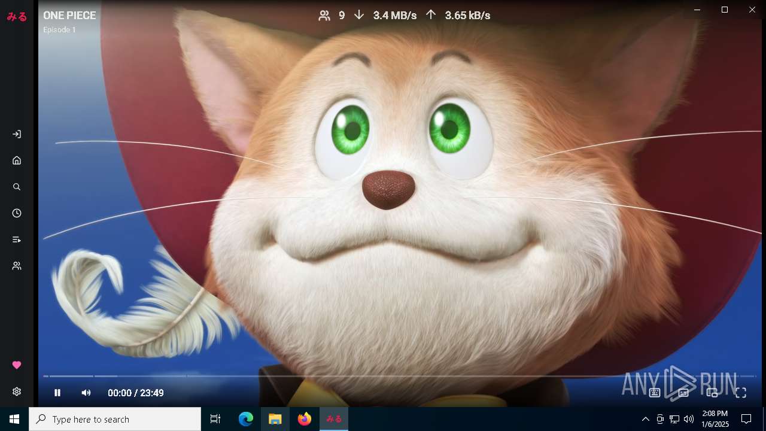Mute the player volume
Image resolution: width=766 pixels, height=431 pixels.
click(86, 393)
